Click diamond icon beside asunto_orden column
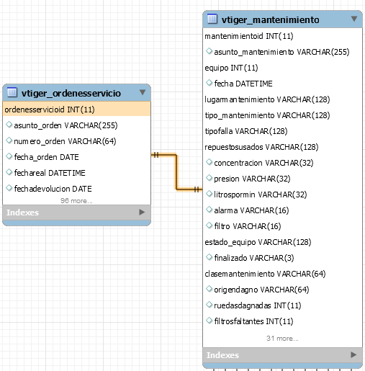The image size is (365, 371). [x=9, y=125]
